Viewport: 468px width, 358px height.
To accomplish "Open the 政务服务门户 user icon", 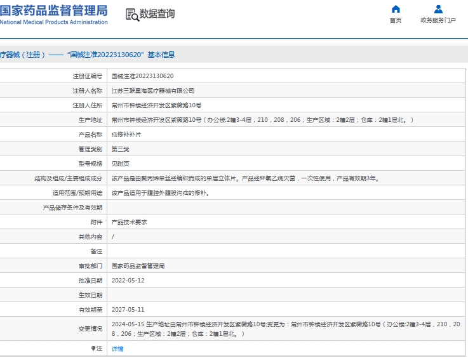I will pos(438,9).
